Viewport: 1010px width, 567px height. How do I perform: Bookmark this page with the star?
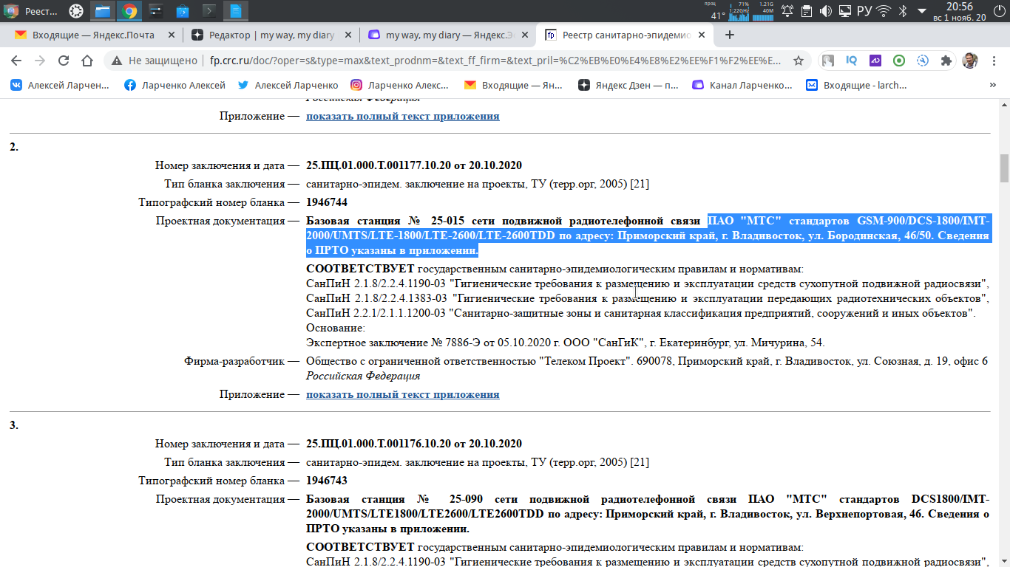click(799, 61)
